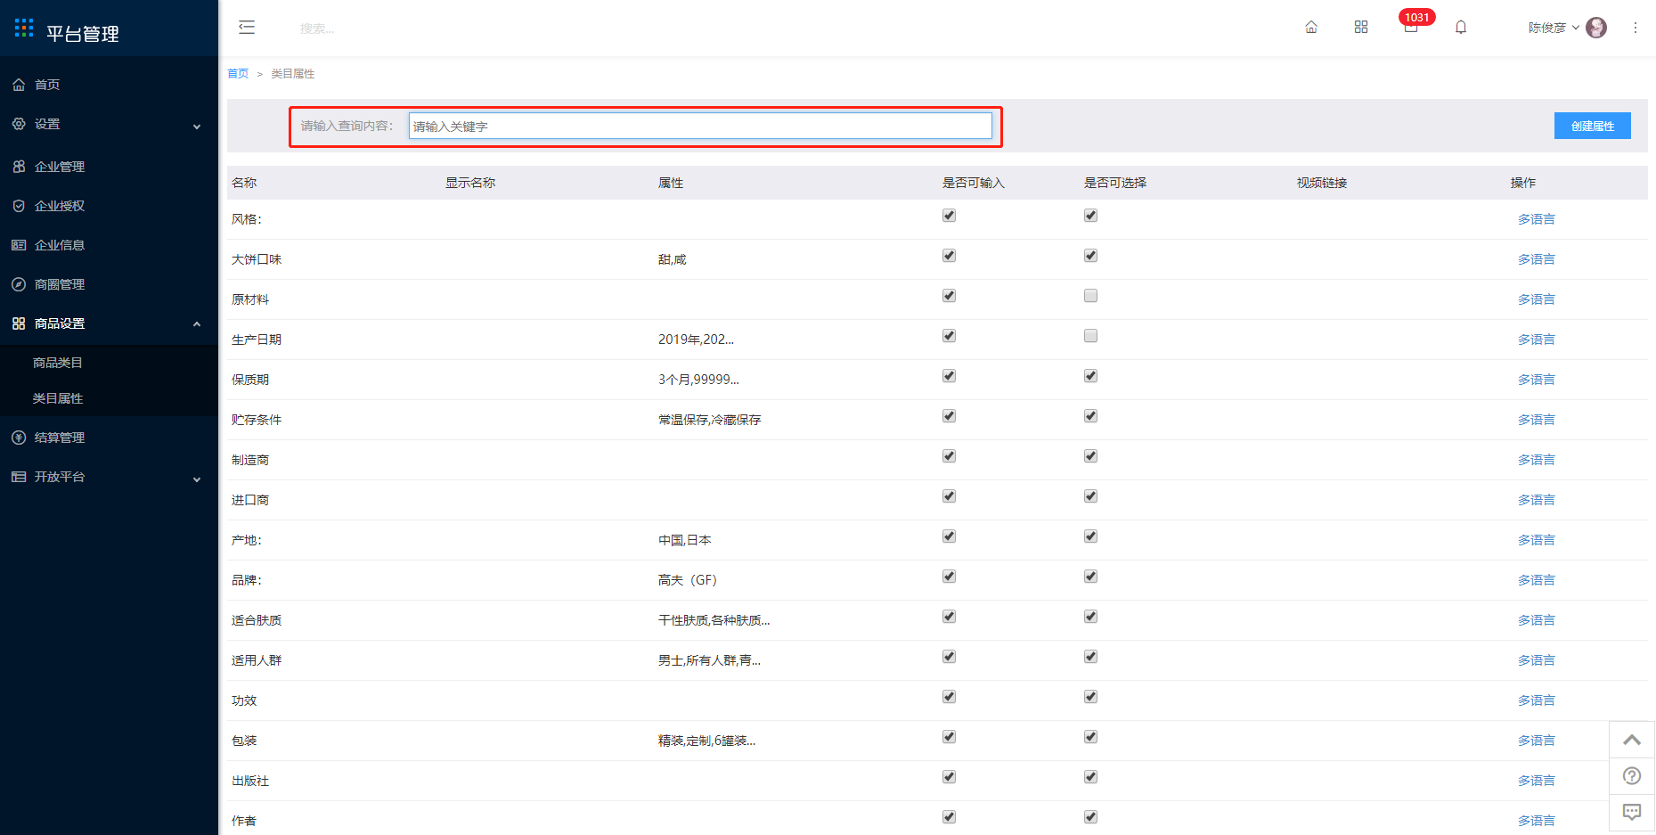The height and width of the screenshot is (835, 1656).
Task: Open the 陈俊彦 user dropdown
Action: click(x=1554, y=28)
